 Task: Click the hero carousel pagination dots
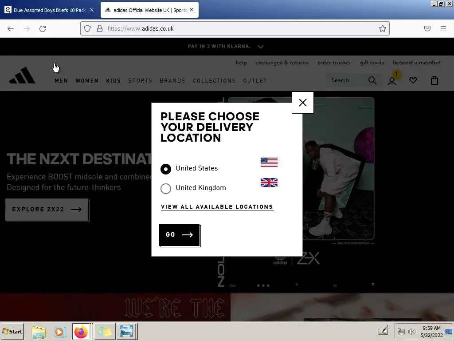tap(263, 285)
